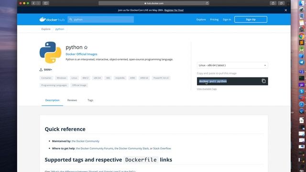Viewport: 306px width, 172px height.
Task: Expand the Linux x86-64 latest dropdown
Action: click(232, 65)
